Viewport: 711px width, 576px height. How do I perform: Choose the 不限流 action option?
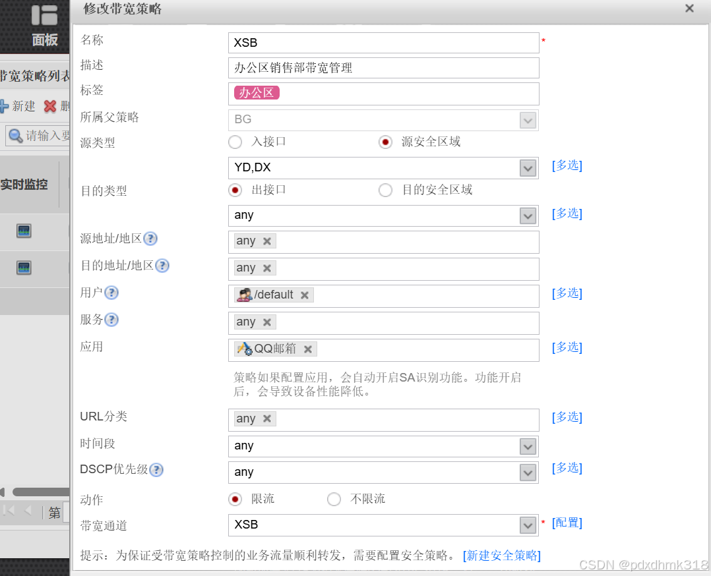coord(334,499)
